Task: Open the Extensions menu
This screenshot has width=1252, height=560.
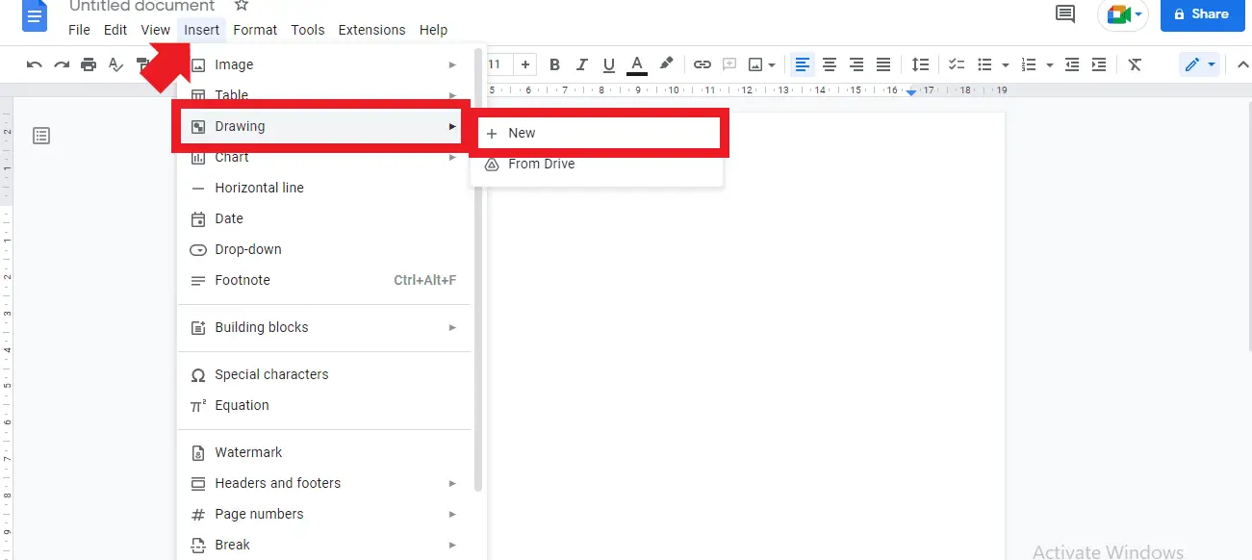Action: pos(371,30)
